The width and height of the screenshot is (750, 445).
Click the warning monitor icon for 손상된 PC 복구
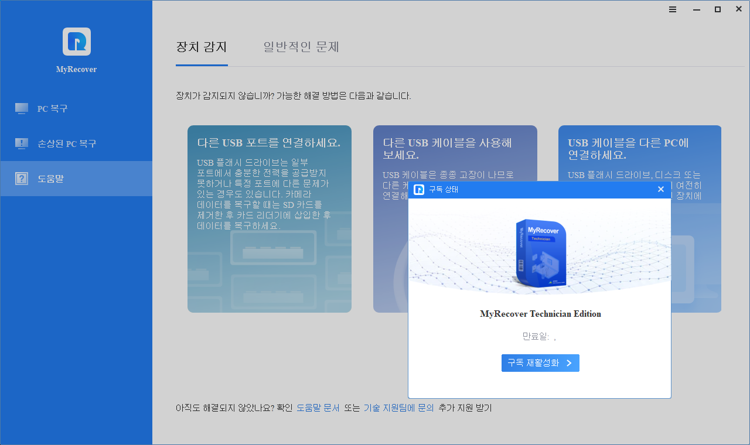pos(22,143)
